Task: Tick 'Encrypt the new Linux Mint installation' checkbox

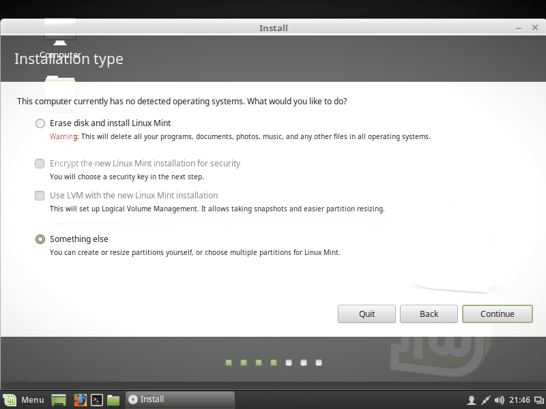Action: coord(40,164)
